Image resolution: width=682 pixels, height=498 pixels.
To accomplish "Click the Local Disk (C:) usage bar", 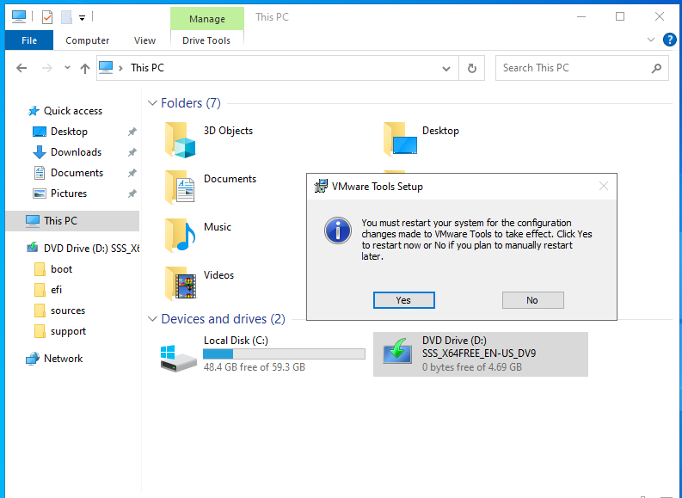I will pos(284,354).
